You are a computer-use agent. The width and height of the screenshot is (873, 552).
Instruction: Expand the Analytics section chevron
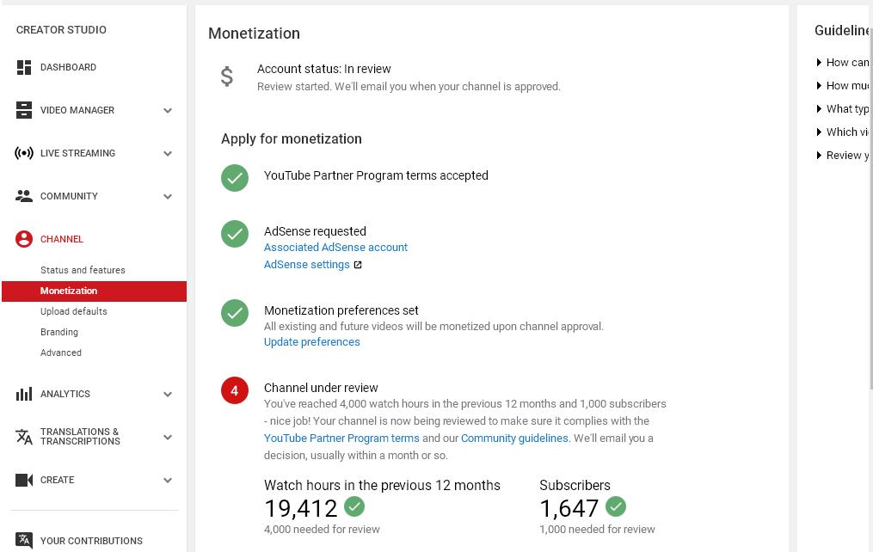click(x=168, y=394)
